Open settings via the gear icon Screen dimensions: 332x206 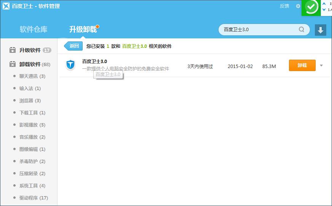click(298, 6)
